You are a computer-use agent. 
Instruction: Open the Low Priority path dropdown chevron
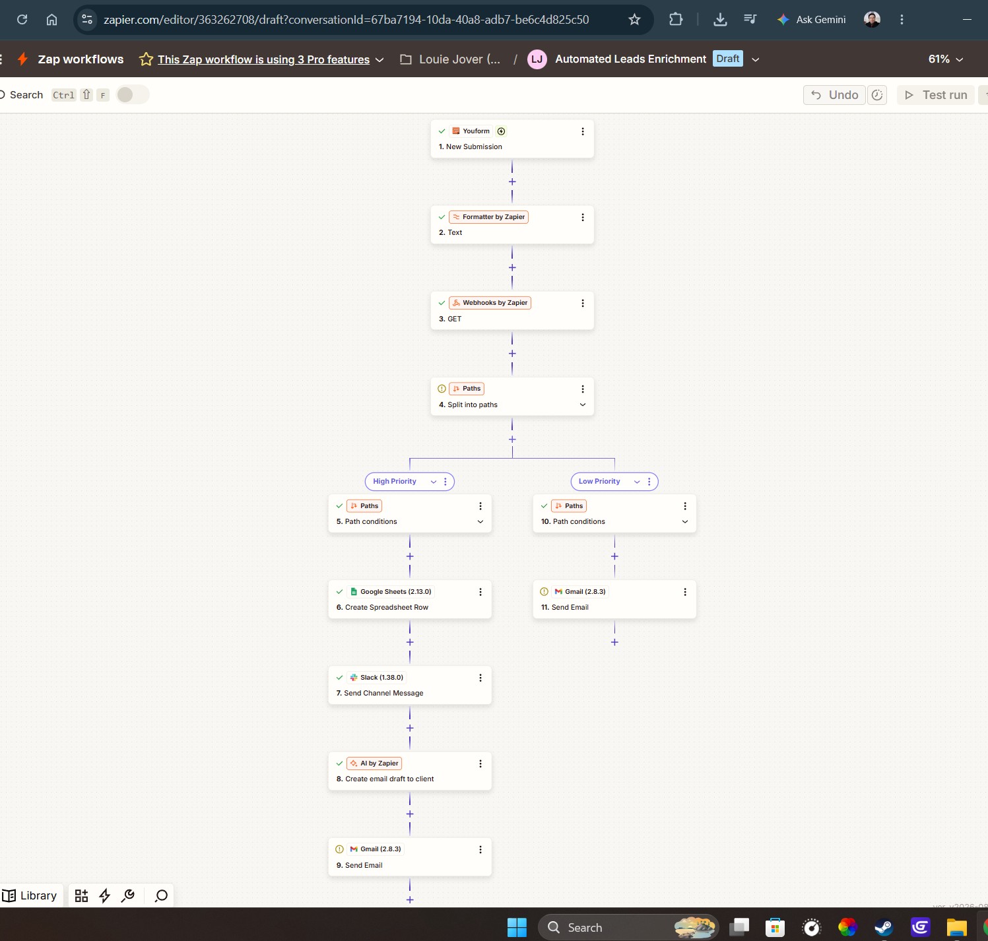(637, 482)
